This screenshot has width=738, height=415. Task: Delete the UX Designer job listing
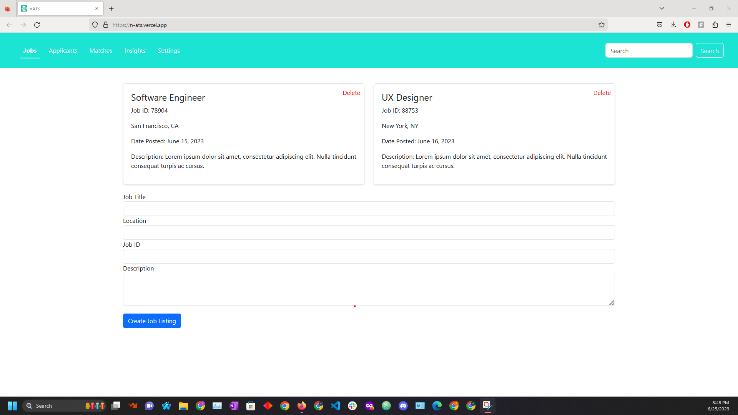(x=602, y=93)
